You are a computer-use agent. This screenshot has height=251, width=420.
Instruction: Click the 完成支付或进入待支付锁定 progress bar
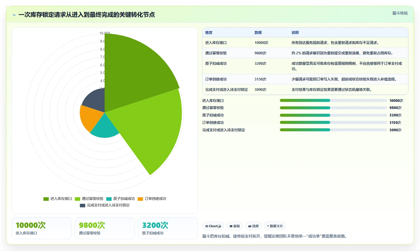pyautogui.click(x=333, y=130)
